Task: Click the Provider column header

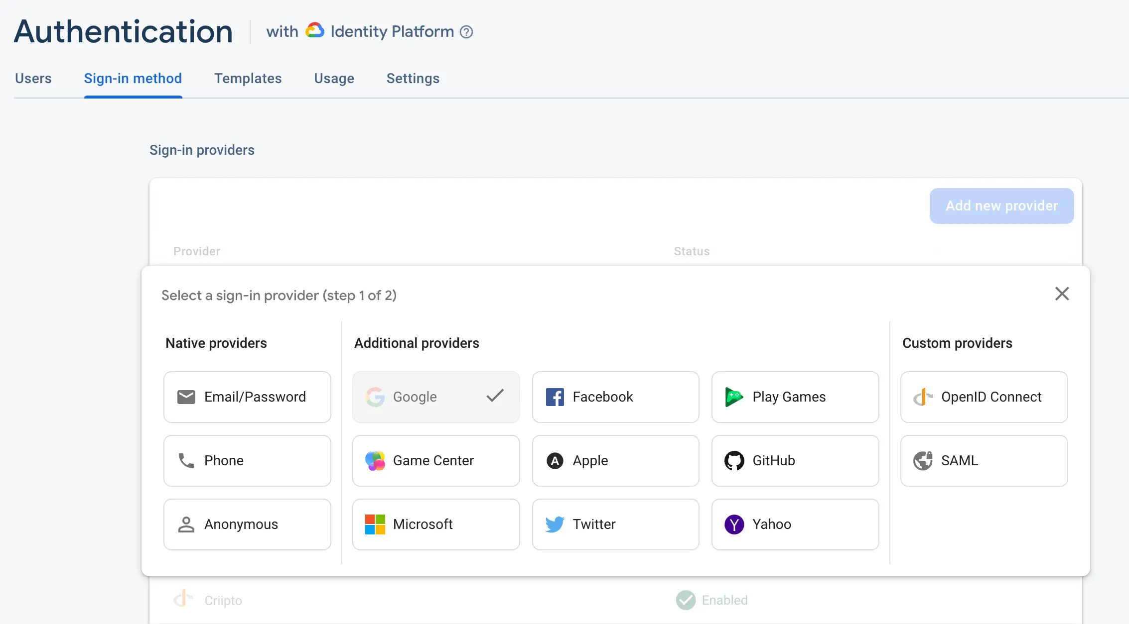Action: point(197,251)
